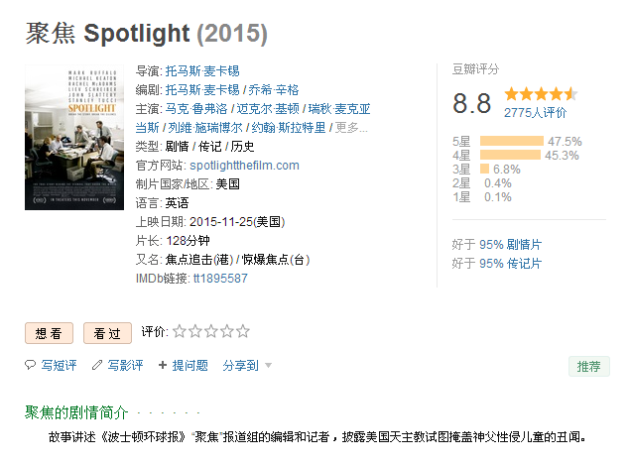Mark film as 想看
Viewport: 630px width, 463px height.
(x=49, y=333)
